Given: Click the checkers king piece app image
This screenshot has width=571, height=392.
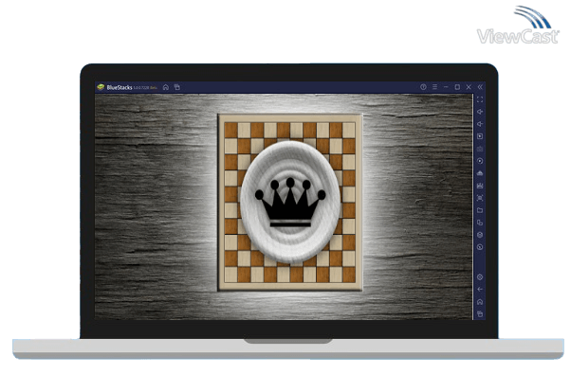Looking at the screenshot, I should [290, 203].
